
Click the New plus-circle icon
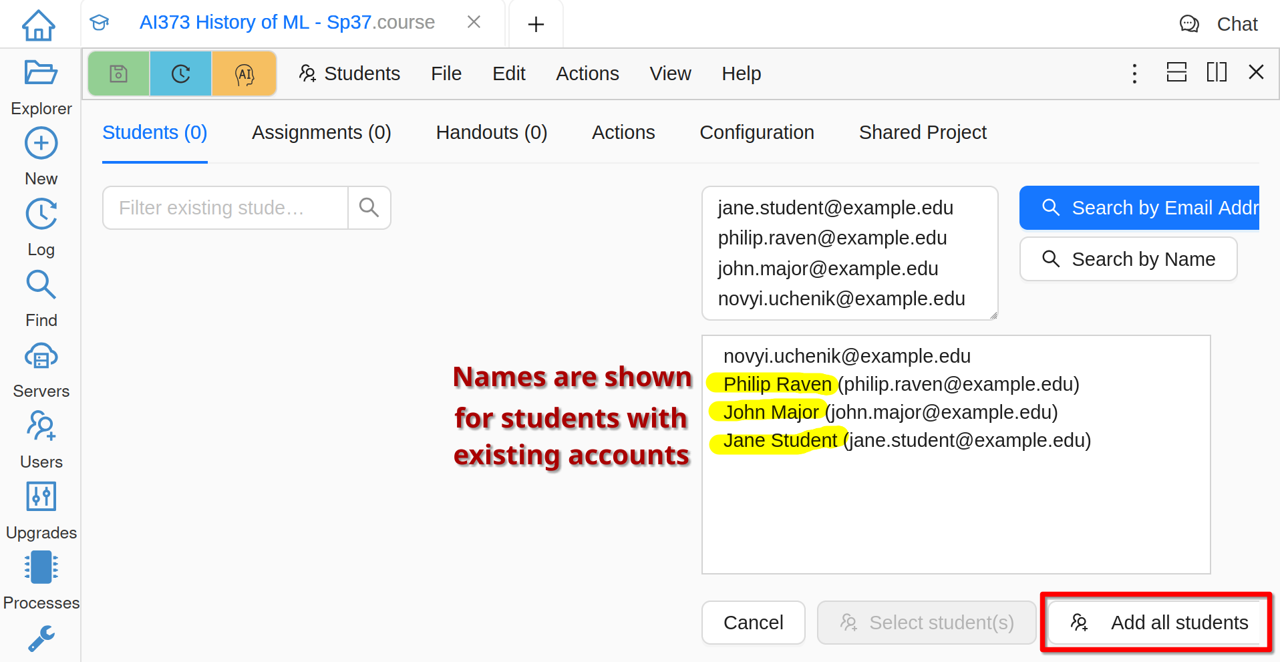tap(41, 144)
